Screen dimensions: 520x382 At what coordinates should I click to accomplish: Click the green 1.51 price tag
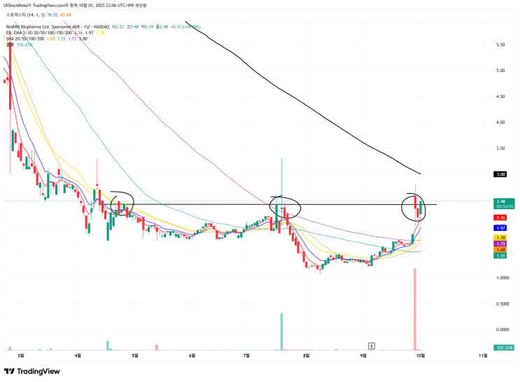500,255
